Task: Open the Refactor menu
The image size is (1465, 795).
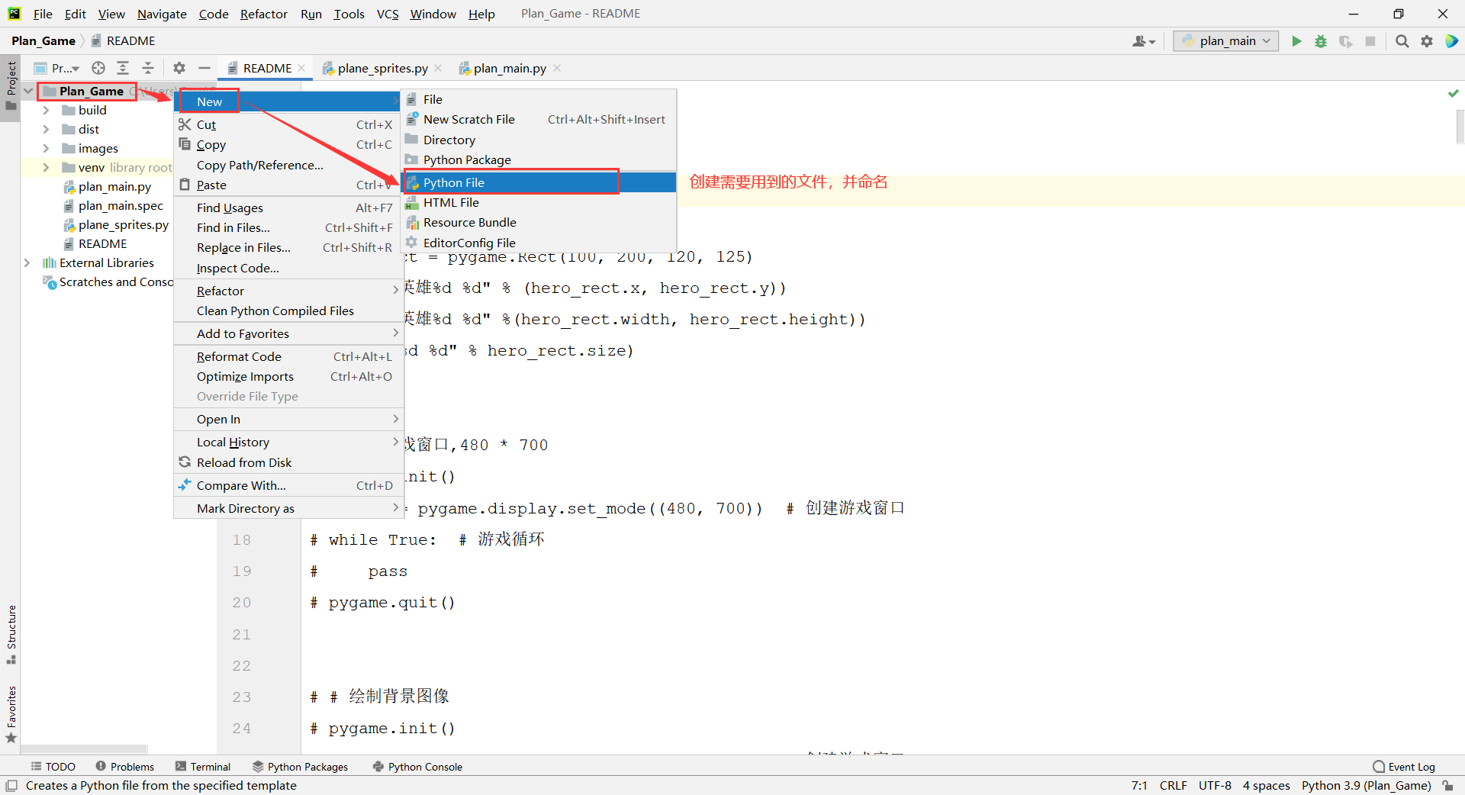Action: click(263, 14)
